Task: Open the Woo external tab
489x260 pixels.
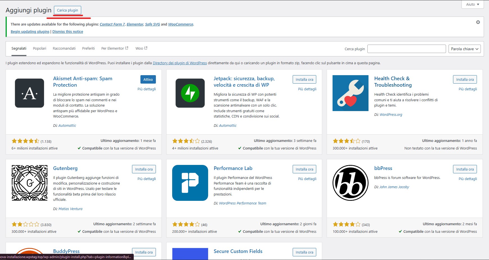Action: point(141,49)
